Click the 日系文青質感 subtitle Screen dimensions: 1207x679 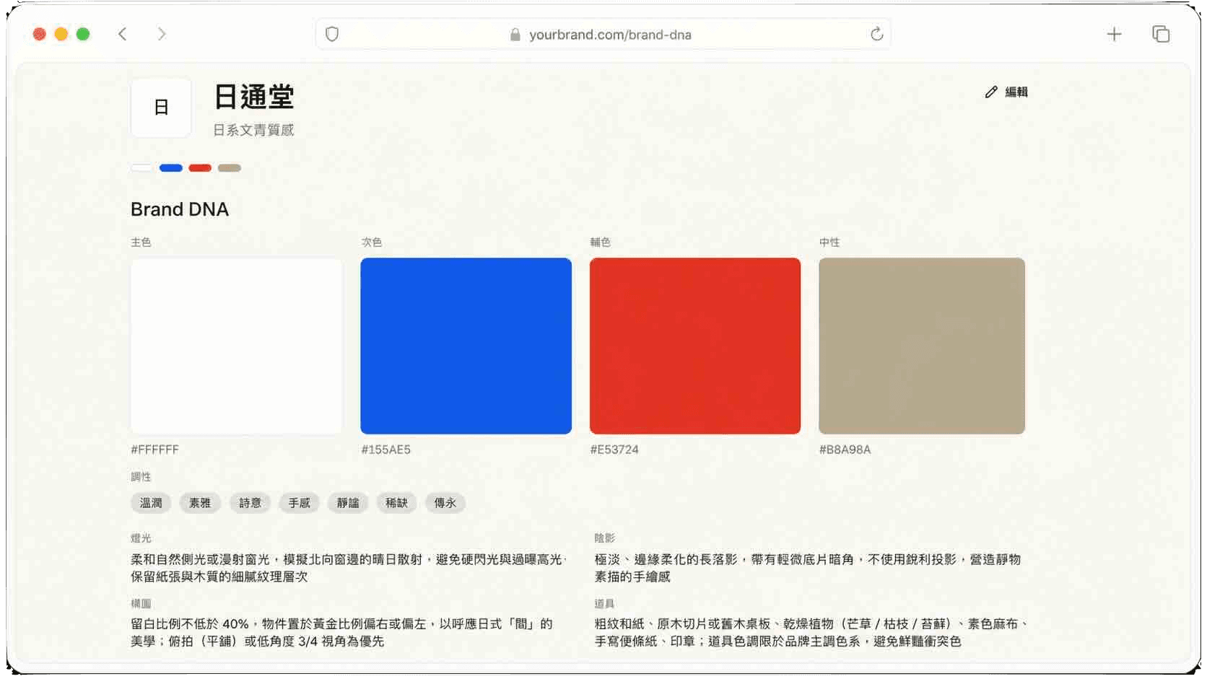tap(253, 130)
